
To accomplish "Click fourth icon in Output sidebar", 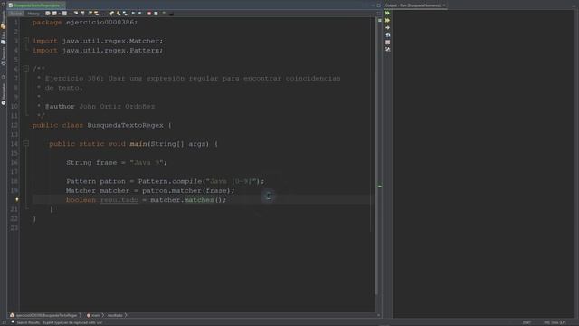I will [x=387, y=34].
